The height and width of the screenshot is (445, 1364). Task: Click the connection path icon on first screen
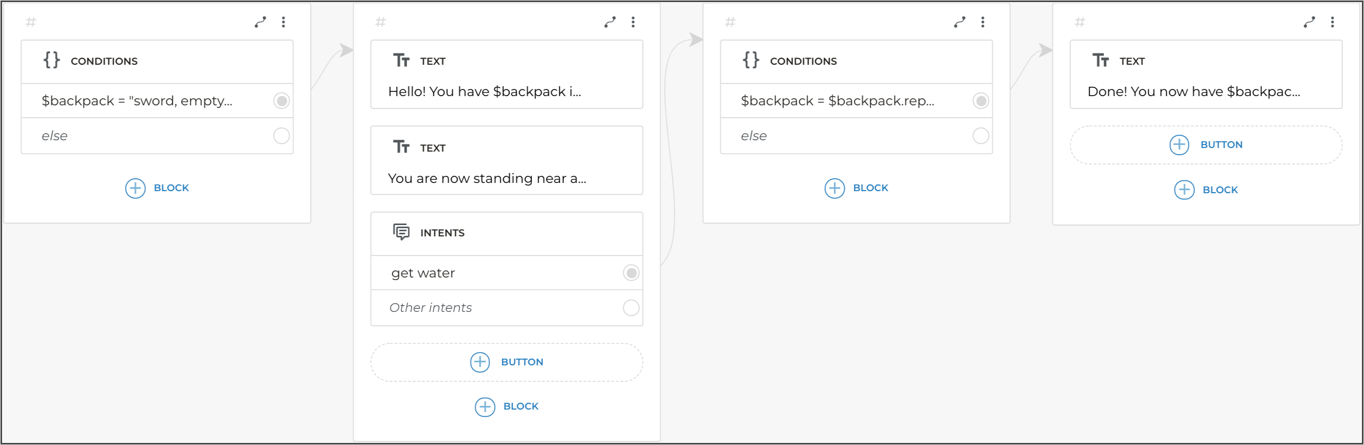pos(260,22)
